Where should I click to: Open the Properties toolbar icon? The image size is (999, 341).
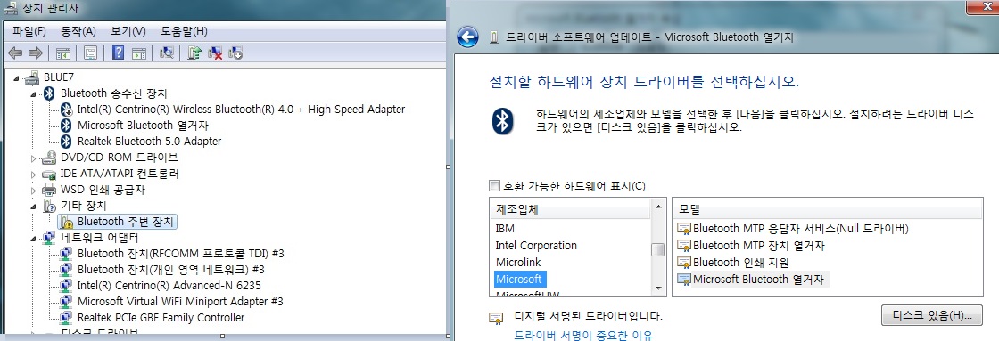[90, 53]
